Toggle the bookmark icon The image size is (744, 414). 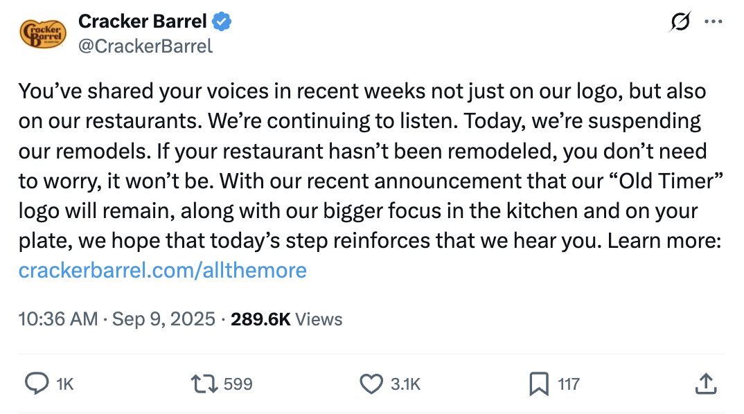pos(538,384)
